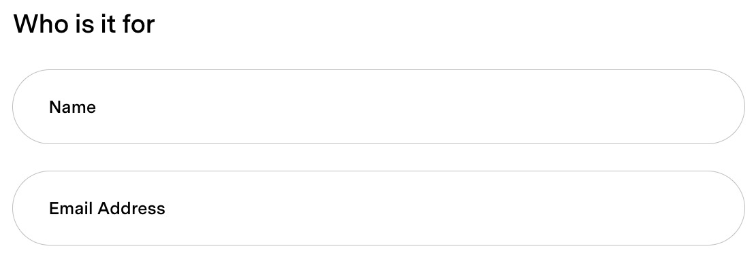Click the word 'for' in heading
The height and width of the screenshot is (272, 756).
click(x=138, y=24)
